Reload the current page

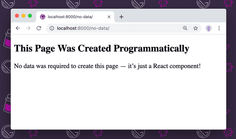39,28
